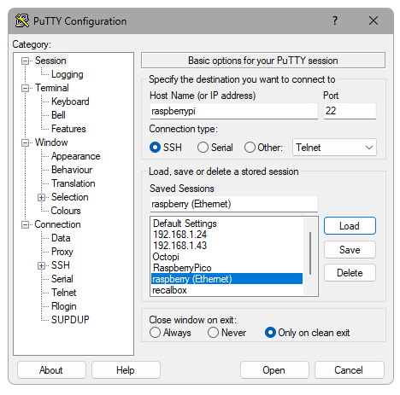Screen dimensions: 400x395
Task: Open the Data category
Action: pyautogui.click(x=61, y=238)
